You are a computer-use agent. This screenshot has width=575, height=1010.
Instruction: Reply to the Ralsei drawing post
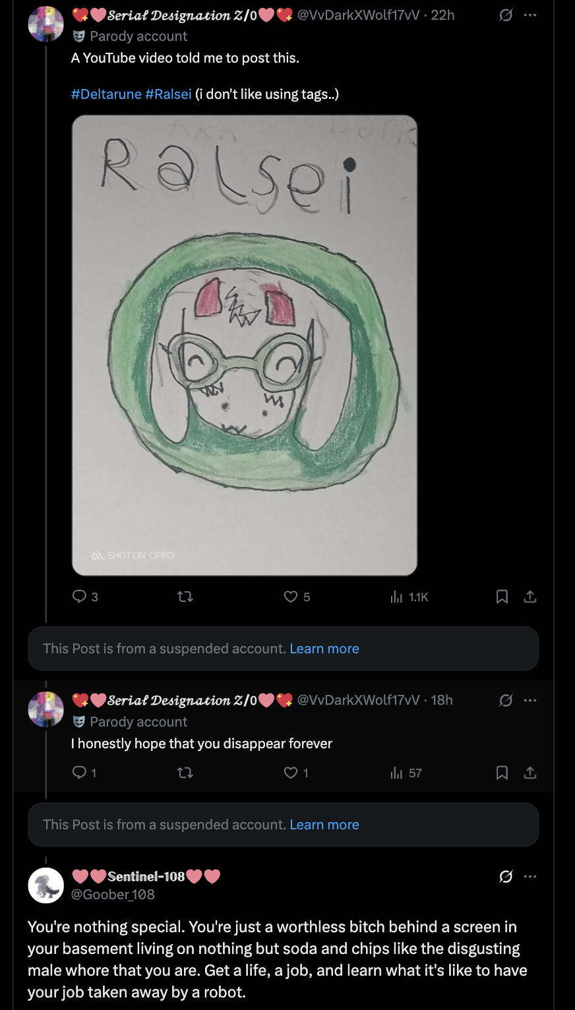80,597
